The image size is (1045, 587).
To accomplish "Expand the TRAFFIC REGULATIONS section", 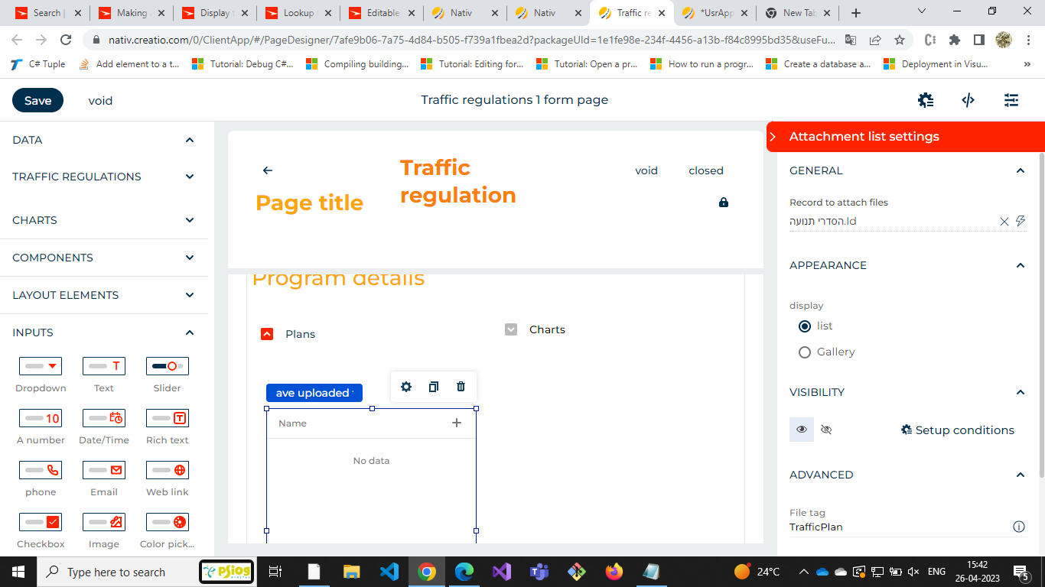I will tap(190, 177).
